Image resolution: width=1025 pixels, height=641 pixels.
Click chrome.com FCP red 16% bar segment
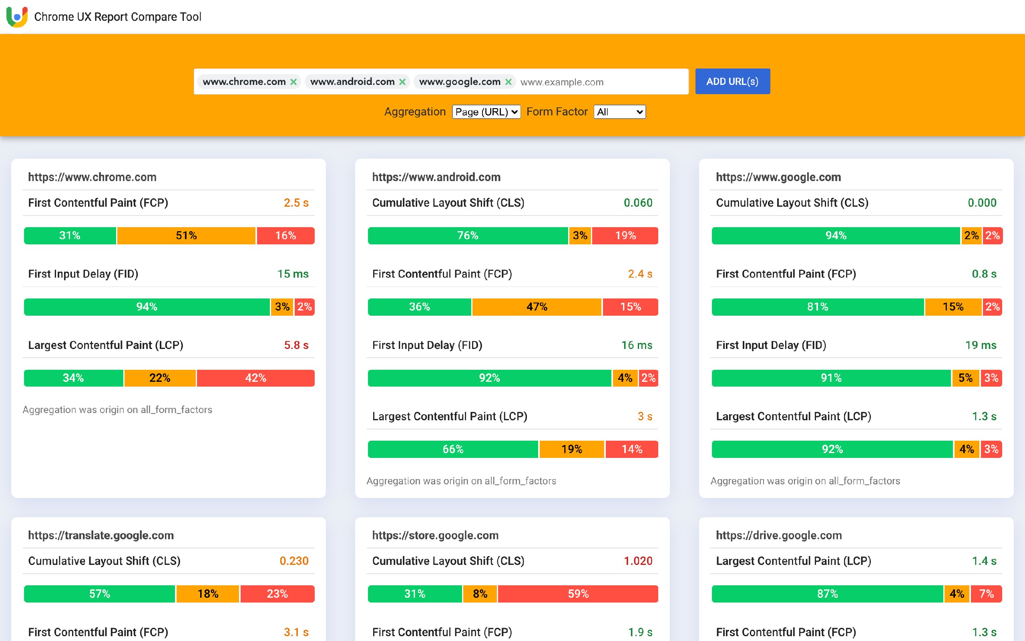tap(286, 236)
